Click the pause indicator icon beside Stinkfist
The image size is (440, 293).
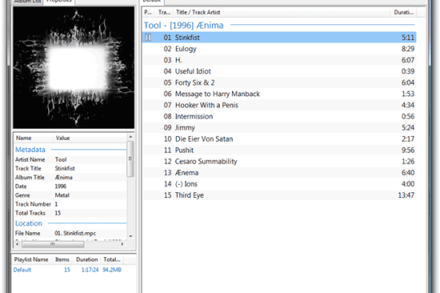[147, 37]
